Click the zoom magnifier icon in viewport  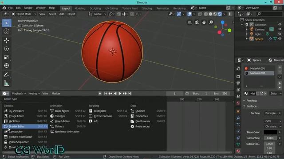pos(211,23)
